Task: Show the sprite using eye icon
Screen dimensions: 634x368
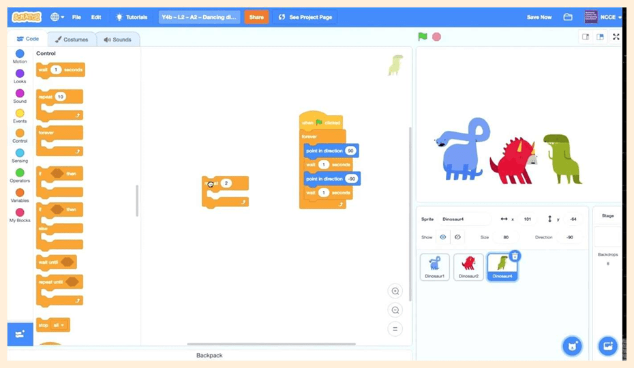Action: pos(443,237)
